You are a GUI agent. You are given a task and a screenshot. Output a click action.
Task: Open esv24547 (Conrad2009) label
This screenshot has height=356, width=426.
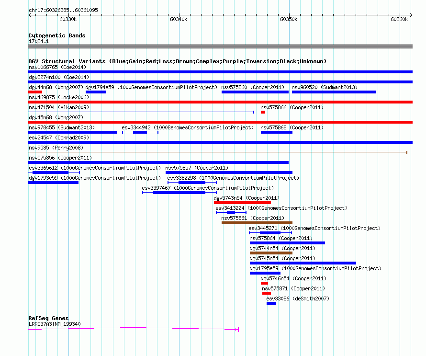59,138
